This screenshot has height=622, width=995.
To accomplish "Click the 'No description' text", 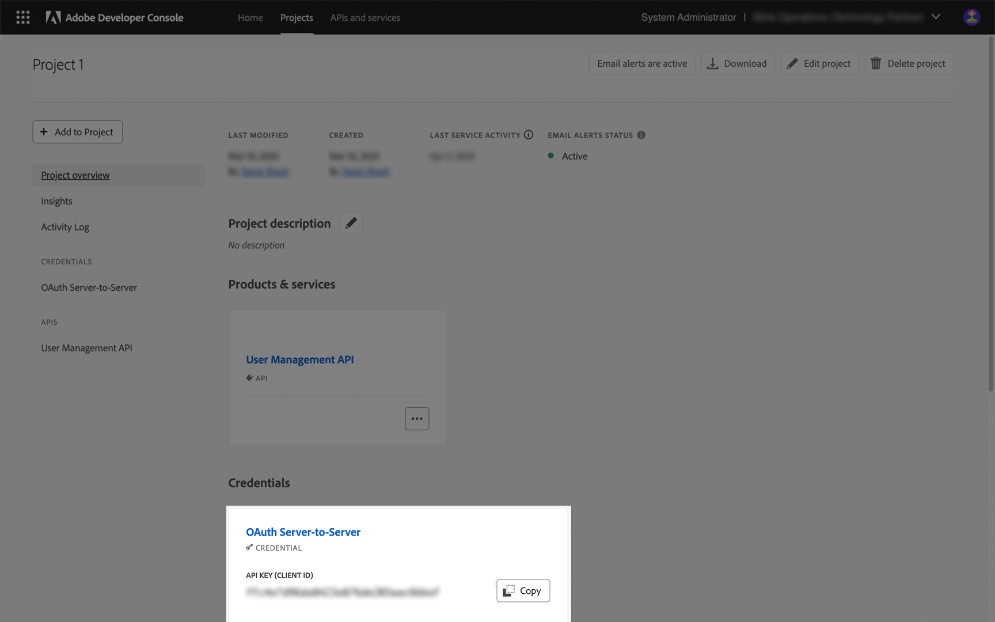I will tap(256, 245).
